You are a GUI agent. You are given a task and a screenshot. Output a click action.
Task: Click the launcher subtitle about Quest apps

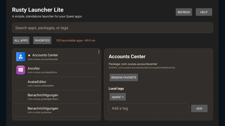[x=47, y=16]
